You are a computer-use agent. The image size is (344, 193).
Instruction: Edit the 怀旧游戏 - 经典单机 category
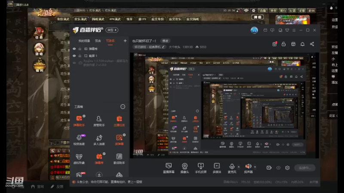149,47
